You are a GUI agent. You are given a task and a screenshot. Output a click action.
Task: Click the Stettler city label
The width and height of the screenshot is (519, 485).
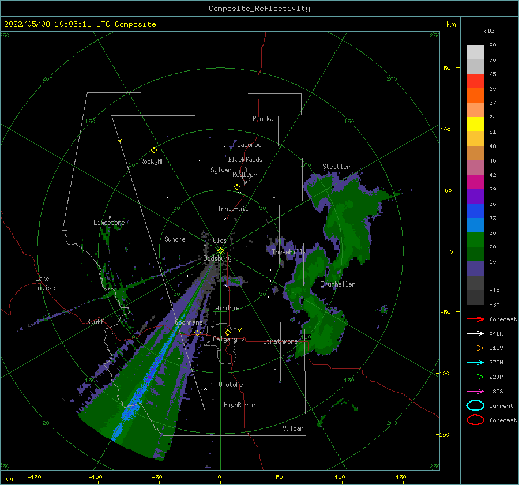click(x=336, y=167)
